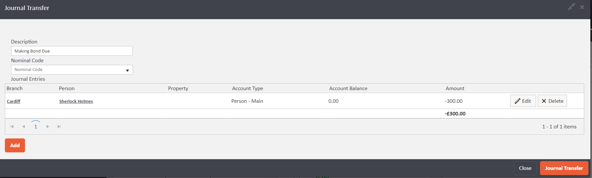Sort by the Account Type column header
Image resolution: width=592 pixels, height=178 pixels.
pos(247,89)
